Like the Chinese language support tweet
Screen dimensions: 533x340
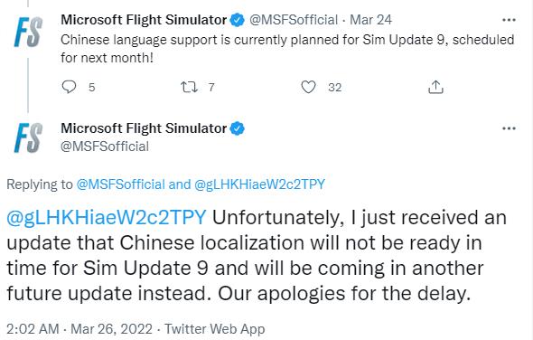308,87
